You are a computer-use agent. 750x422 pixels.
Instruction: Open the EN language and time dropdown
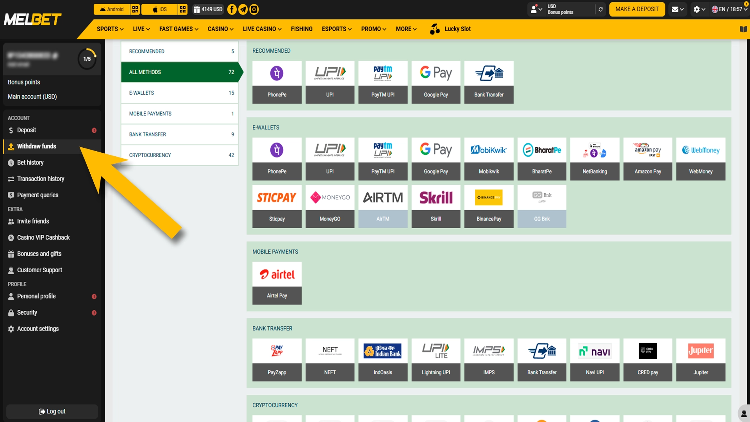pyautogui.click(x=729, y=9)
